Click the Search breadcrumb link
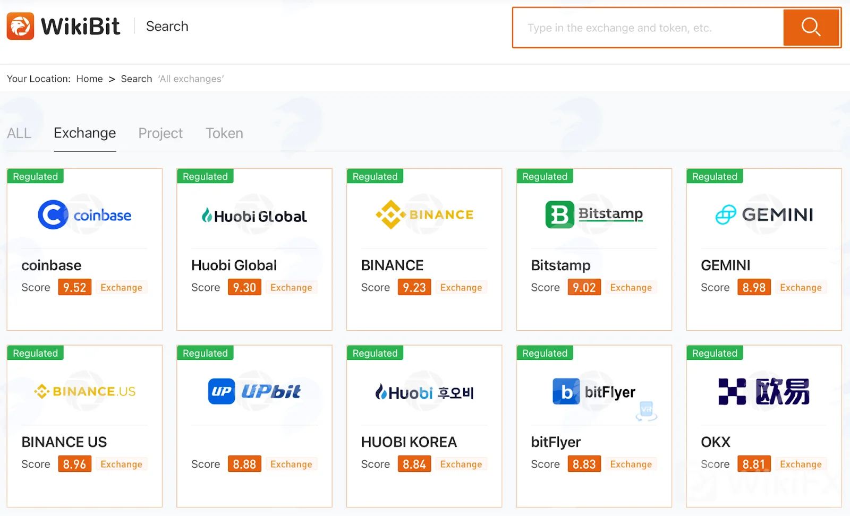This screenshot has width=850, height=516. point(137,79)
